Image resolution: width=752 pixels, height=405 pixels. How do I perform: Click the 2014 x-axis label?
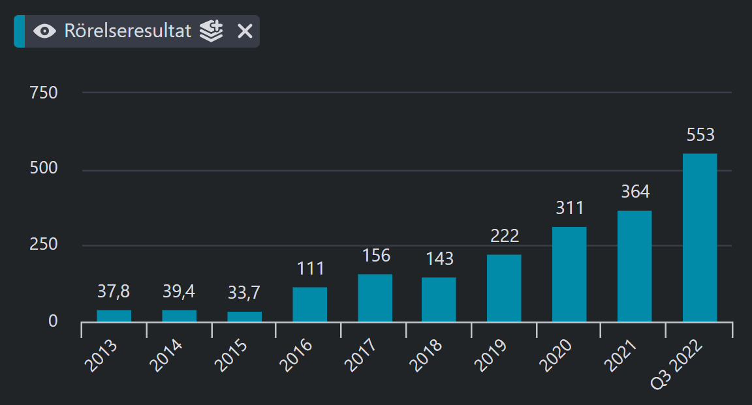[166, 355]
